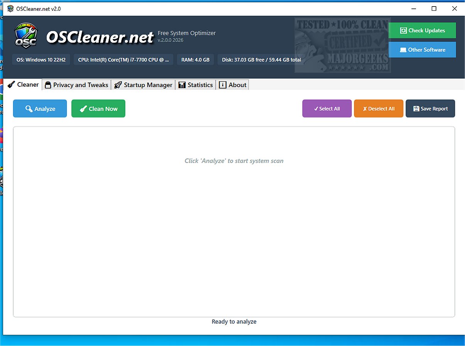Open the Startup Manager tab
This screenshot has height=346, width=465.
[143, 85]
